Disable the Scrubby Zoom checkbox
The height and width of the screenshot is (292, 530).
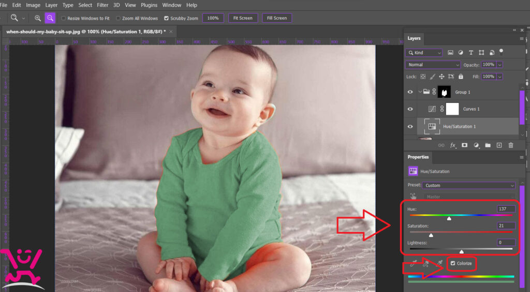pos(166,18)
